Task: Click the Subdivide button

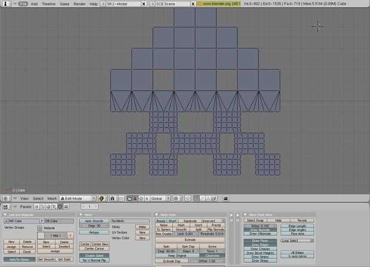Action: click(x=190, y=221)
